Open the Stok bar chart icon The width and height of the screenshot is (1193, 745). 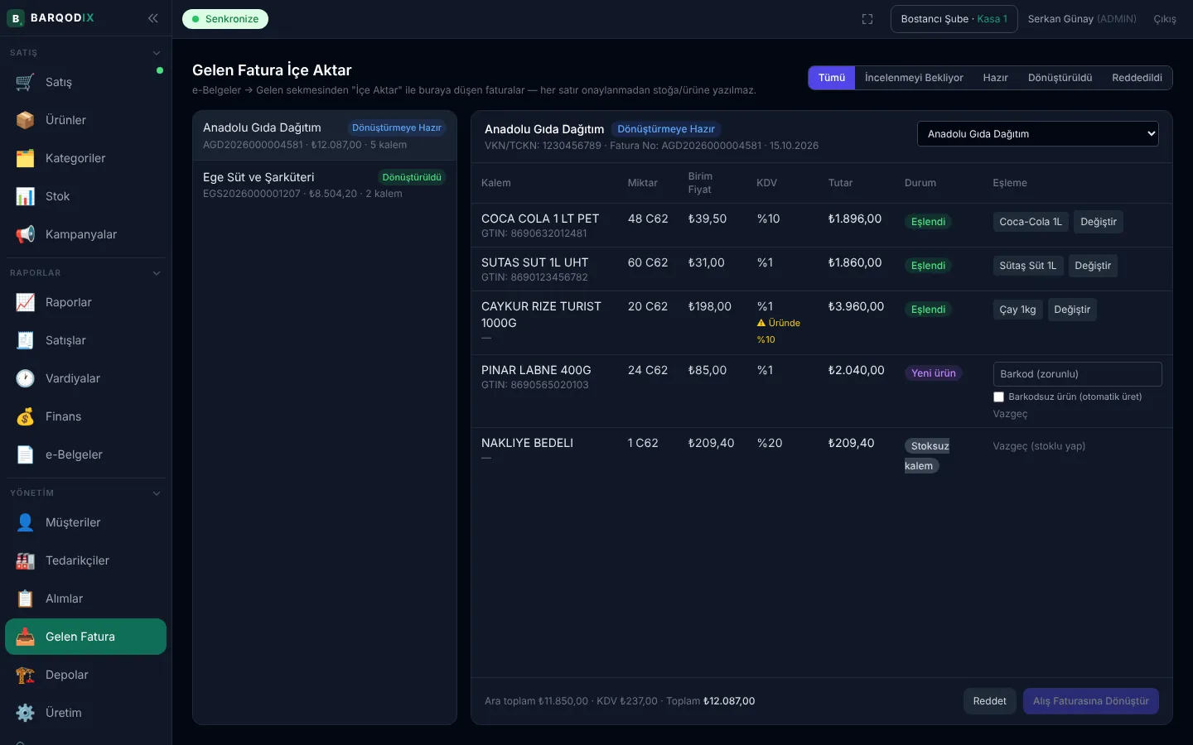tap(25, 196)
